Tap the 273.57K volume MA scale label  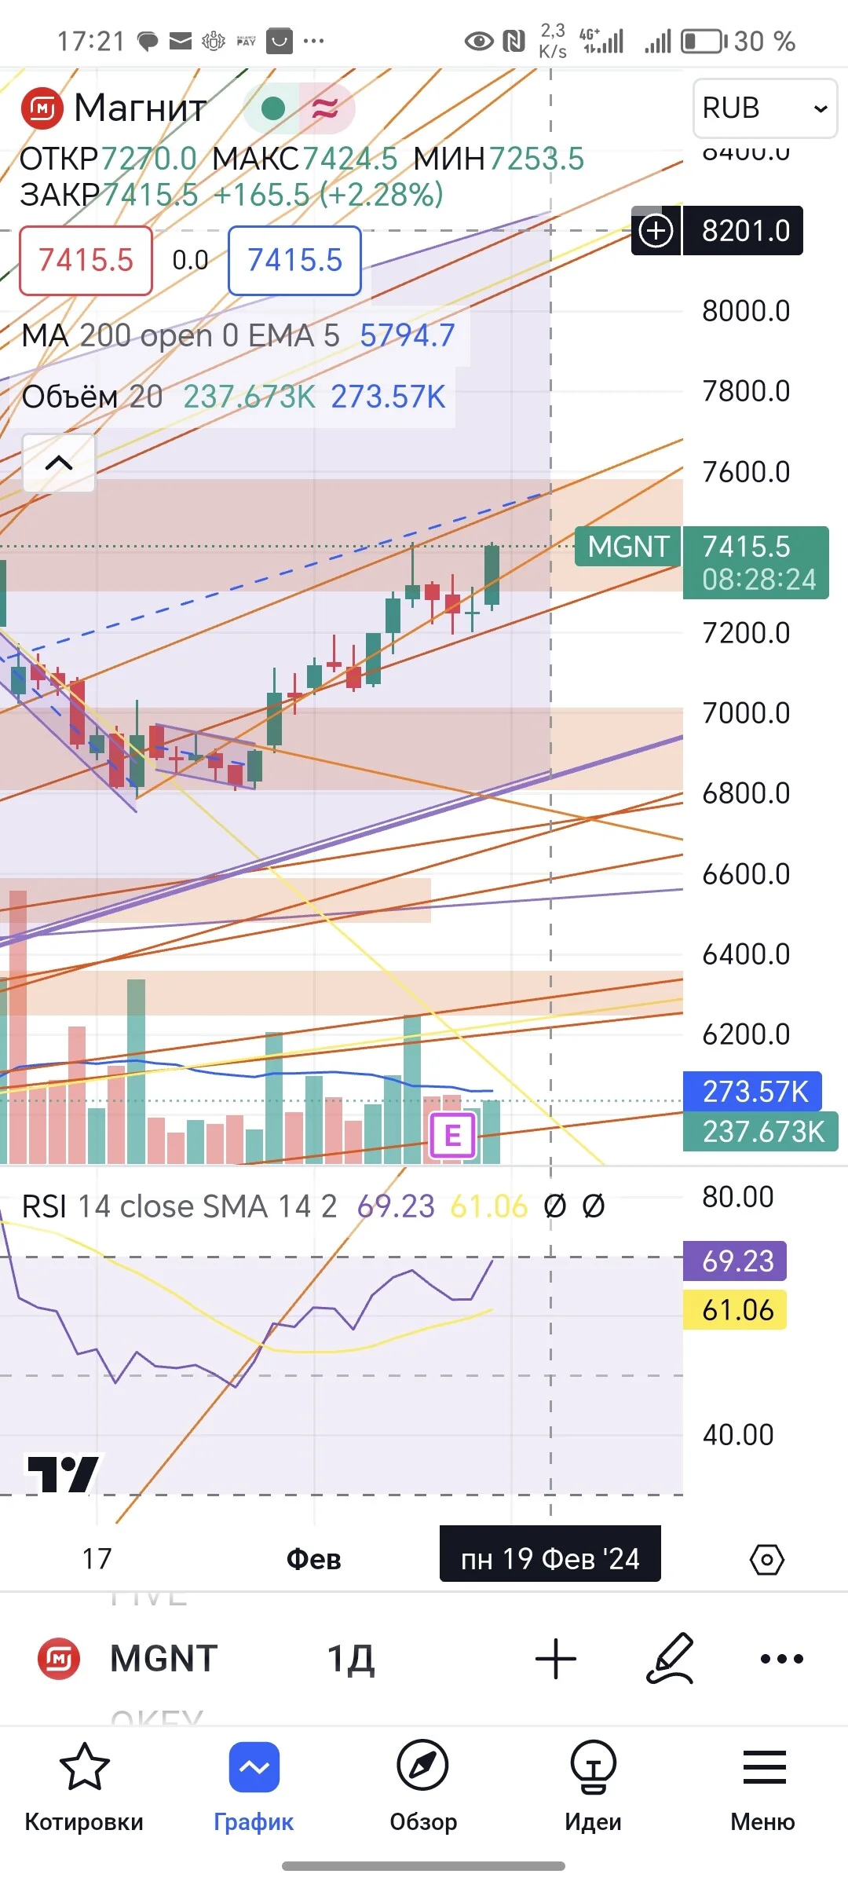coord(752,1092)
